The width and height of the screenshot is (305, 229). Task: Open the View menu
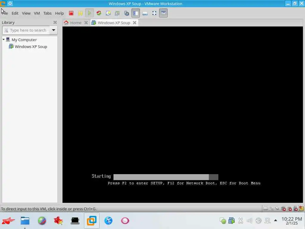point(26,13)
